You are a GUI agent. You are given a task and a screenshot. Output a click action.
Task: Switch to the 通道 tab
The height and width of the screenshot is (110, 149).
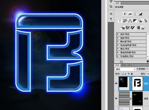(124, 65)
